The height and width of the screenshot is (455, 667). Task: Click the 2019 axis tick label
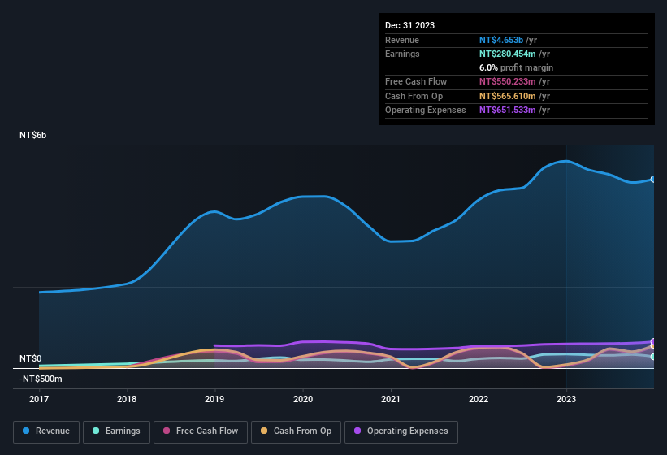click(x=214, y=399)
